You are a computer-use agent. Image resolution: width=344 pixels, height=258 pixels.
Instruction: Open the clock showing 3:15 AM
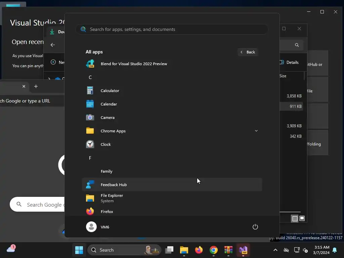(x=321, y=250)
